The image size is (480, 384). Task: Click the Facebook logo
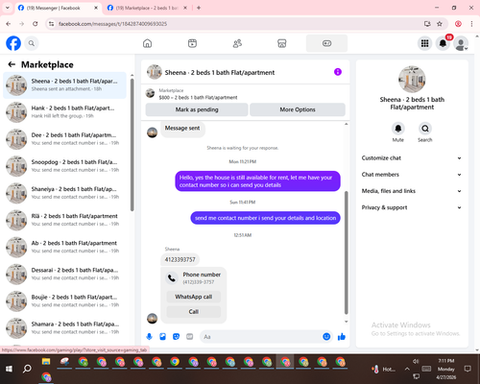point(13,43)
